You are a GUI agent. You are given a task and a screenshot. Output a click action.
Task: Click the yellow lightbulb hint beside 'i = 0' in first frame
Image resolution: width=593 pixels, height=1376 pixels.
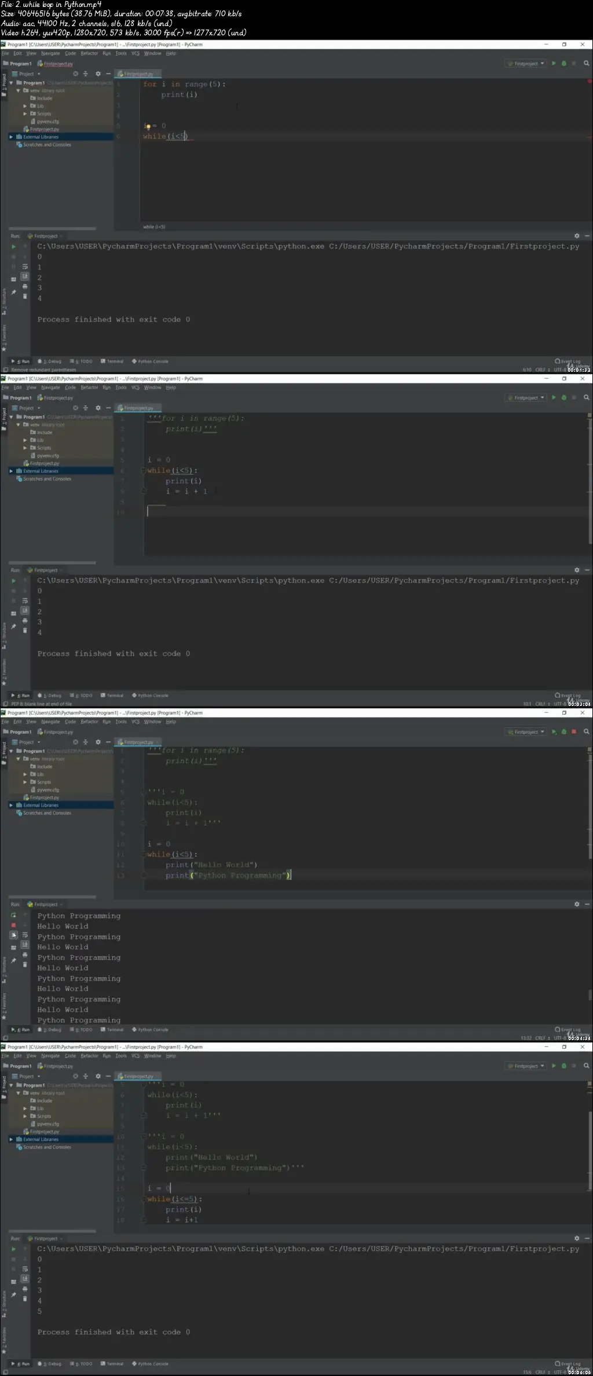(x=148, y=126)
